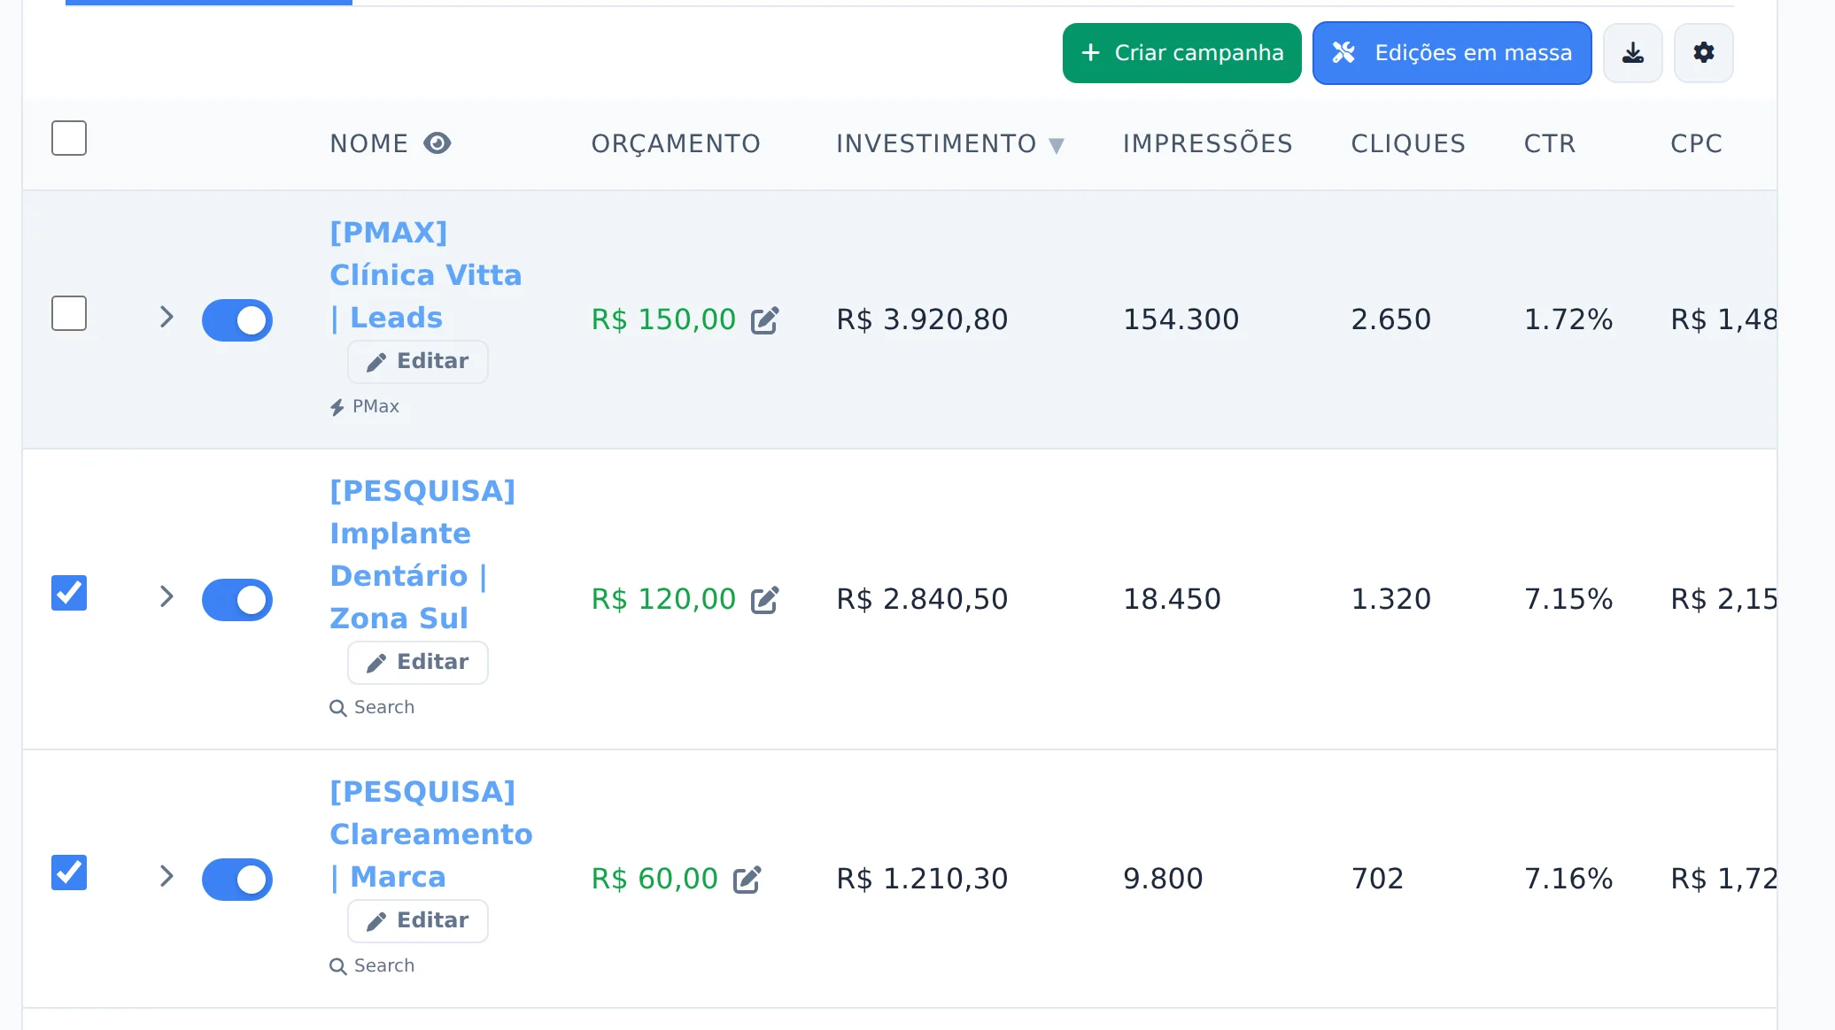Image resolution: width=1835 pixels, height=1030 pixels.
Task: Toggle name visibility eye icon in NOME header
Action: [x=437, y=142]
